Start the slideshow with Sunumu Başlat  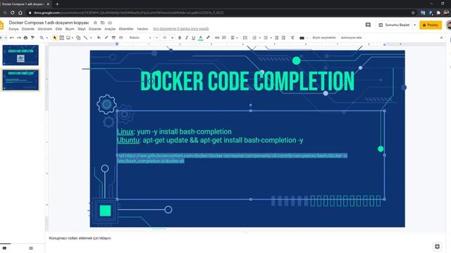tap(394, 25)
